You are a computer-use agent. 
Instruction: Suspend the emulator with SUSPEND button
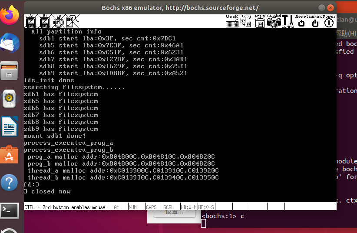tap(315, 22)
